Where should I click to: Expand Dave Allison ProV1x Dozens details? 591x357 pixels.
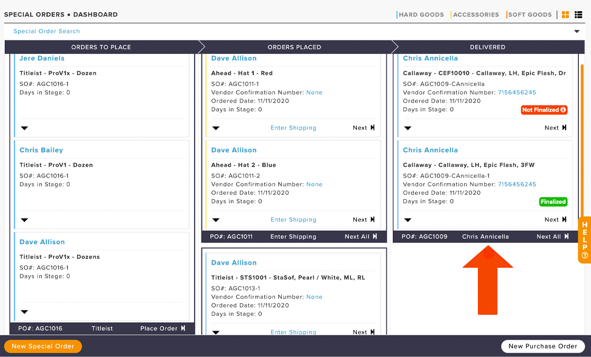tap(24, 312)
